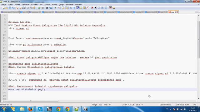This screenshot has height=112, width=200.
Task: Click the Run macro multiple times icon
Action: coord(102,8)
